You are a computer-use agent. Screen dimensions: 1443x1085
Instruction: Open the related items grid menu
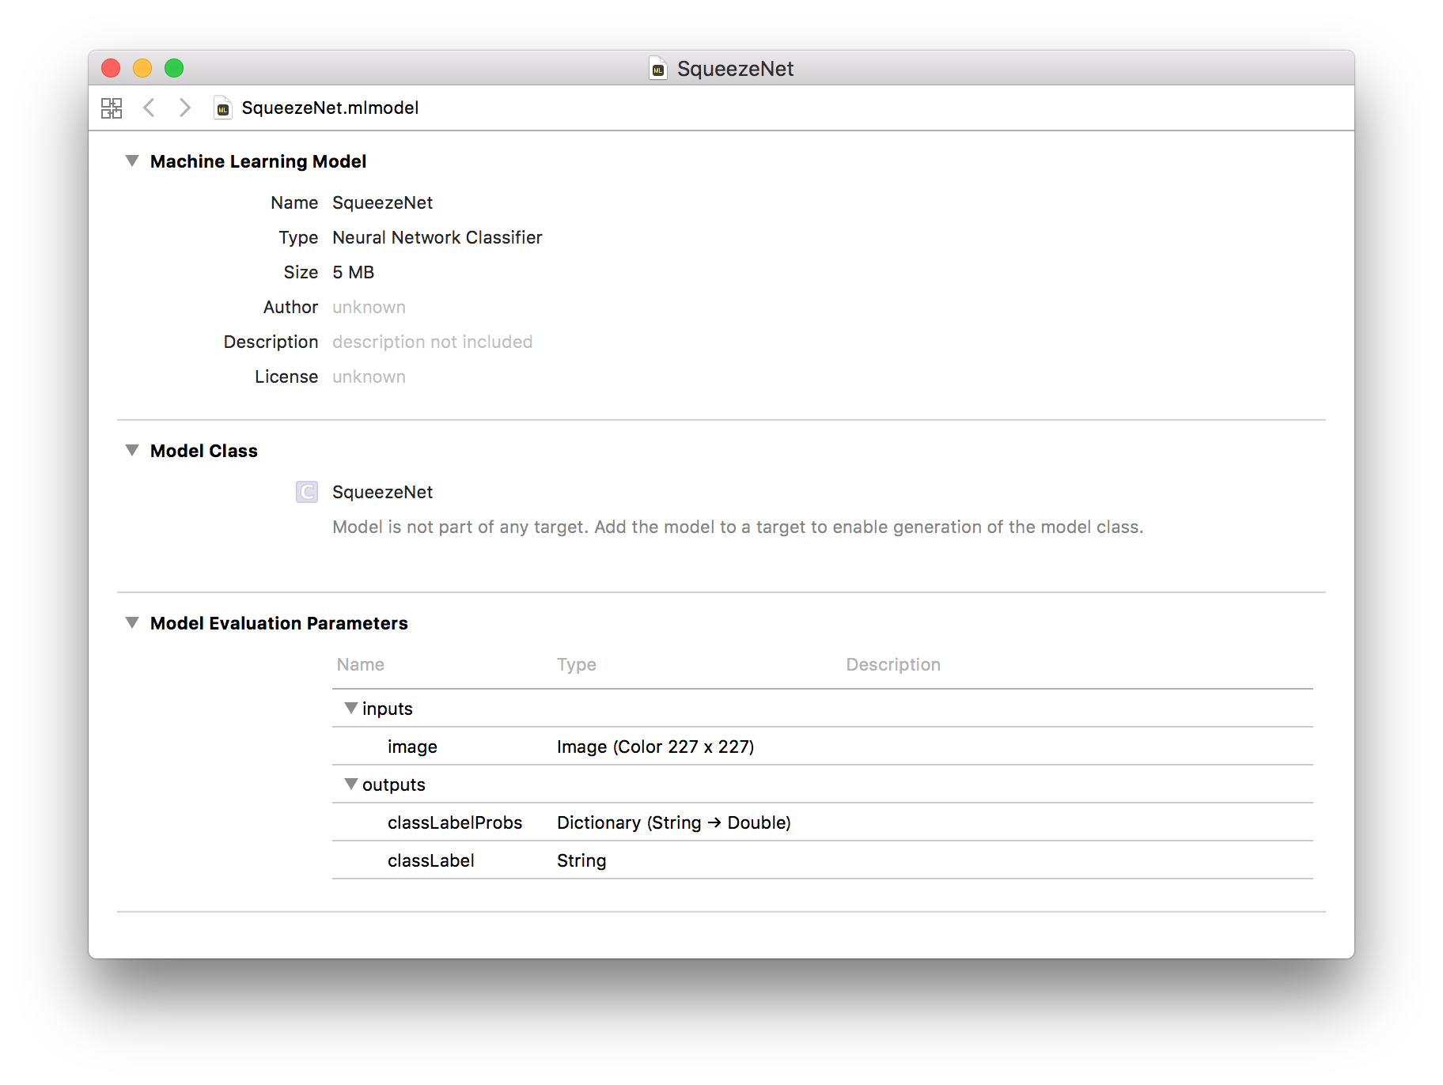coord(112,108)
